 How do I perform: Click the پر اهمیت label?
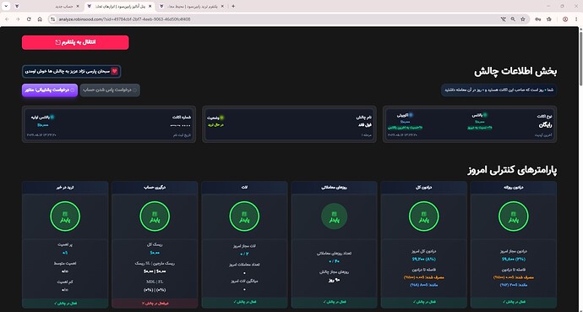(65, 244)
